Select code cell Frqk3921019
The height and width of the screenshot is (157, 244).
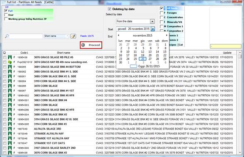pyautogui.click(x=24, y=62)
